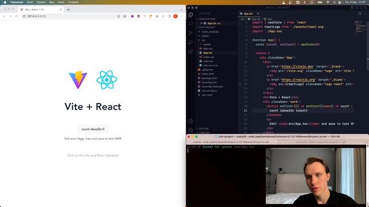Open the Explorer view in VS Code
369x207 pixels.
(x=191, y=14)
